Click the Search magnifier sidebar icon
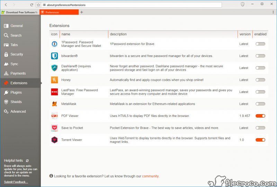 [x=6, y=35]
